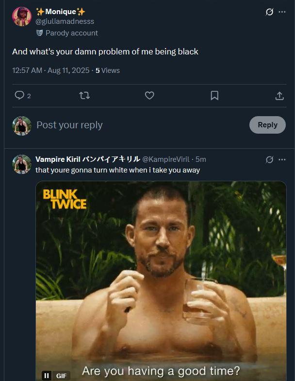The height and width of the screenshot is (381, 295).
Task: Like Monique's post with the heart icon
Action: click(149, 96)
